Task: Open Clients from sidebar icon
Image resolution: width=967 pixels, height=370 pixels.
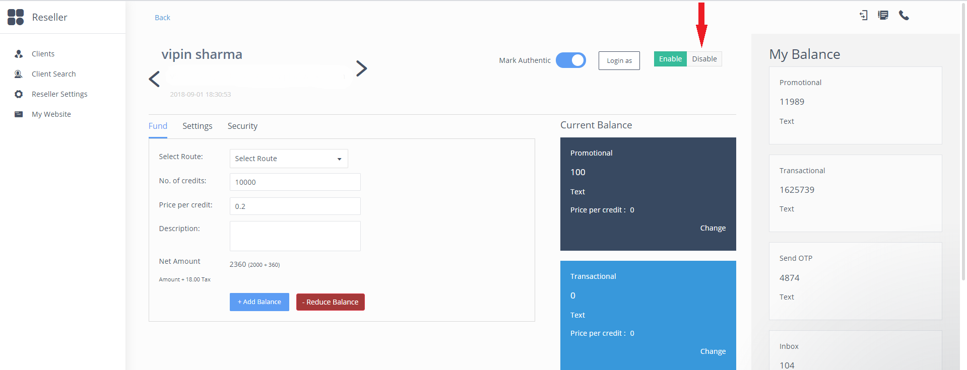Action: [19, 54]
